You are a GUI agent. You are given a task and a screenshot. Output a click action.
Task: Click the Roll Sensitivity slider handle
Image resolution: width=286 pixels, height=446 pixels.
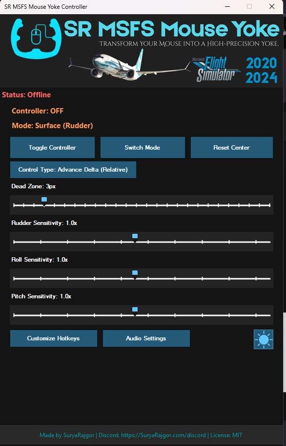(x=135, y=274)
